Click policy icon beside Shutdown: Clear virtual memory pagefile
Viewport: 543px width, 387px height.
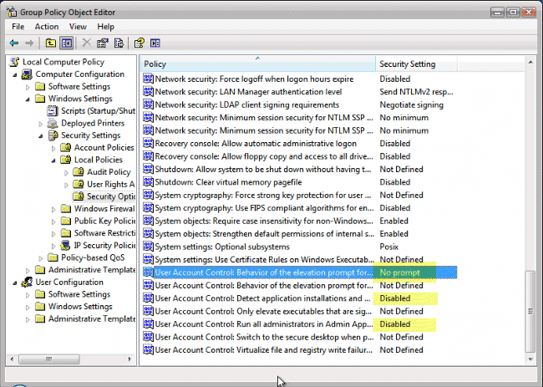coord(148,182)
